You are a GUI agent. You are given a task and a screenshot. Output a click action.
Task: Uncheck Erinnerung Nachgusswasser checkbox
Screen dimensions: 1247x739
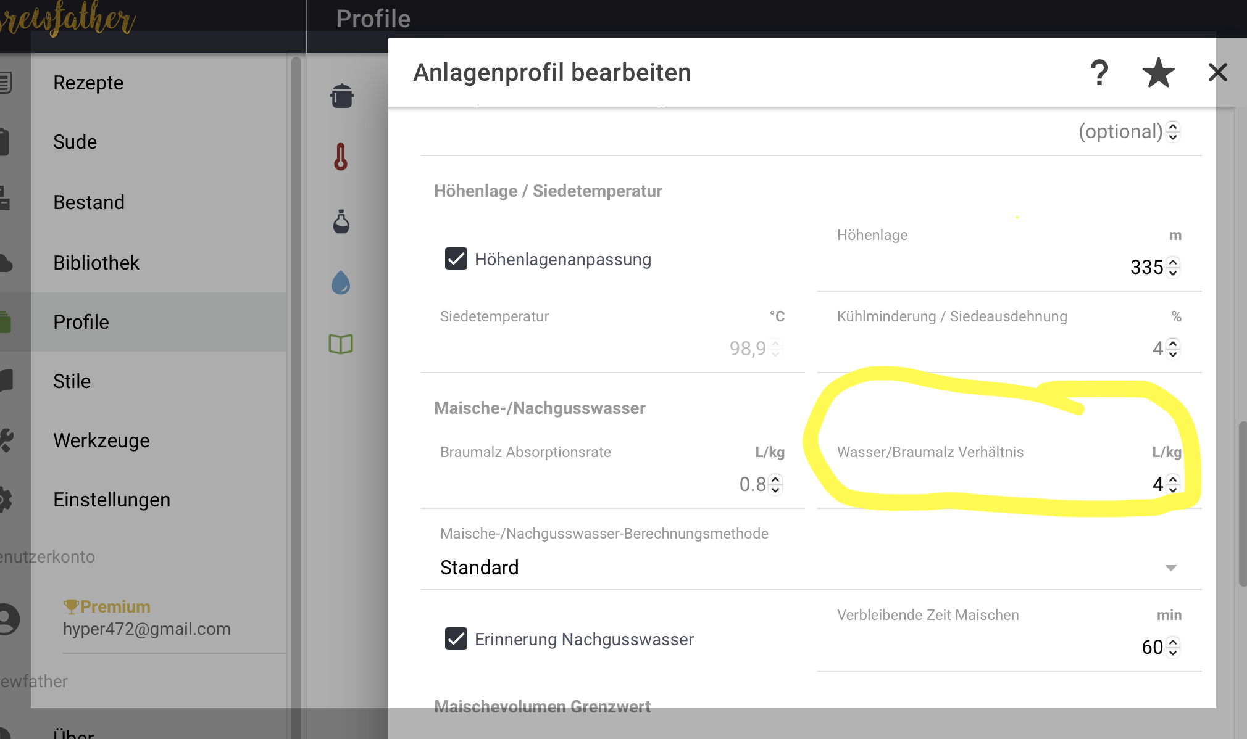click(456, 639)
